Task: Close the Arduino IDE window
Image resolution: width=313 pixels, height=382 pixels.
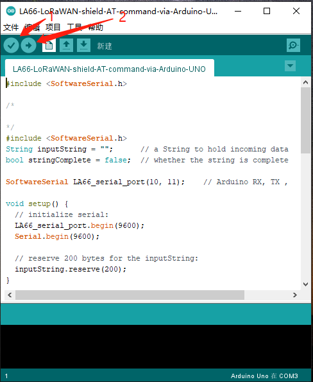Action: (296, 11)
